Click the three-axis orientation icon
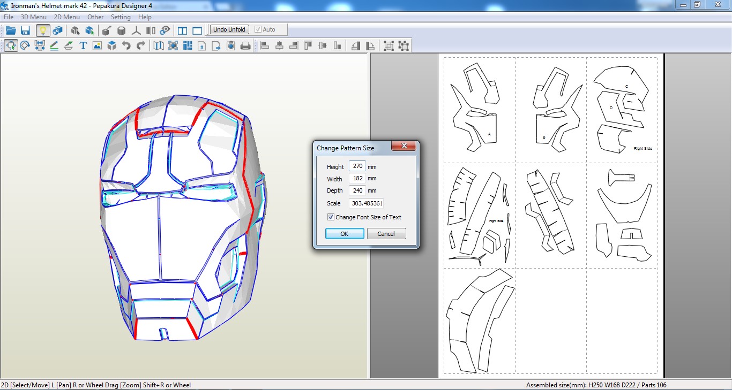732x390 pixels. click(136, 30)
